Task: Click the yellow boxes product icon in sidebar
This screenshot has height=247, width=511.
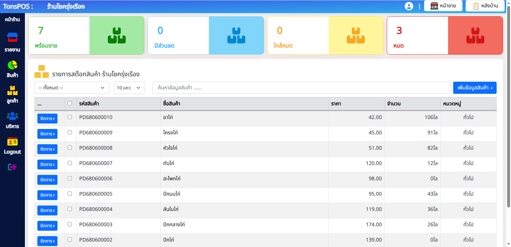Action: point(12,91)
